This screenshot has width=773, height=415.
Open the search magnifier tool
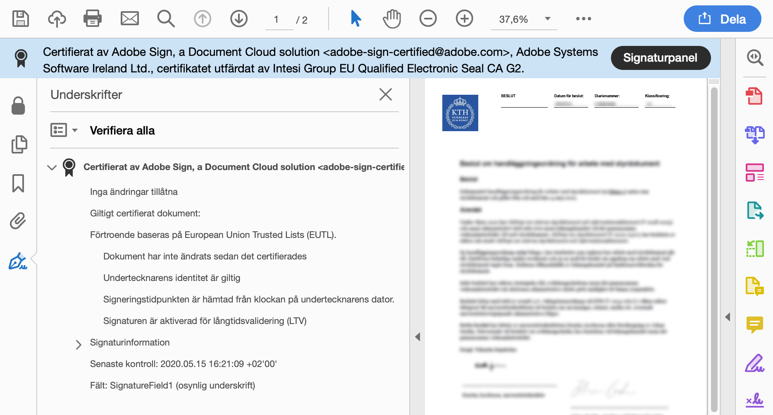pos(166,19)
